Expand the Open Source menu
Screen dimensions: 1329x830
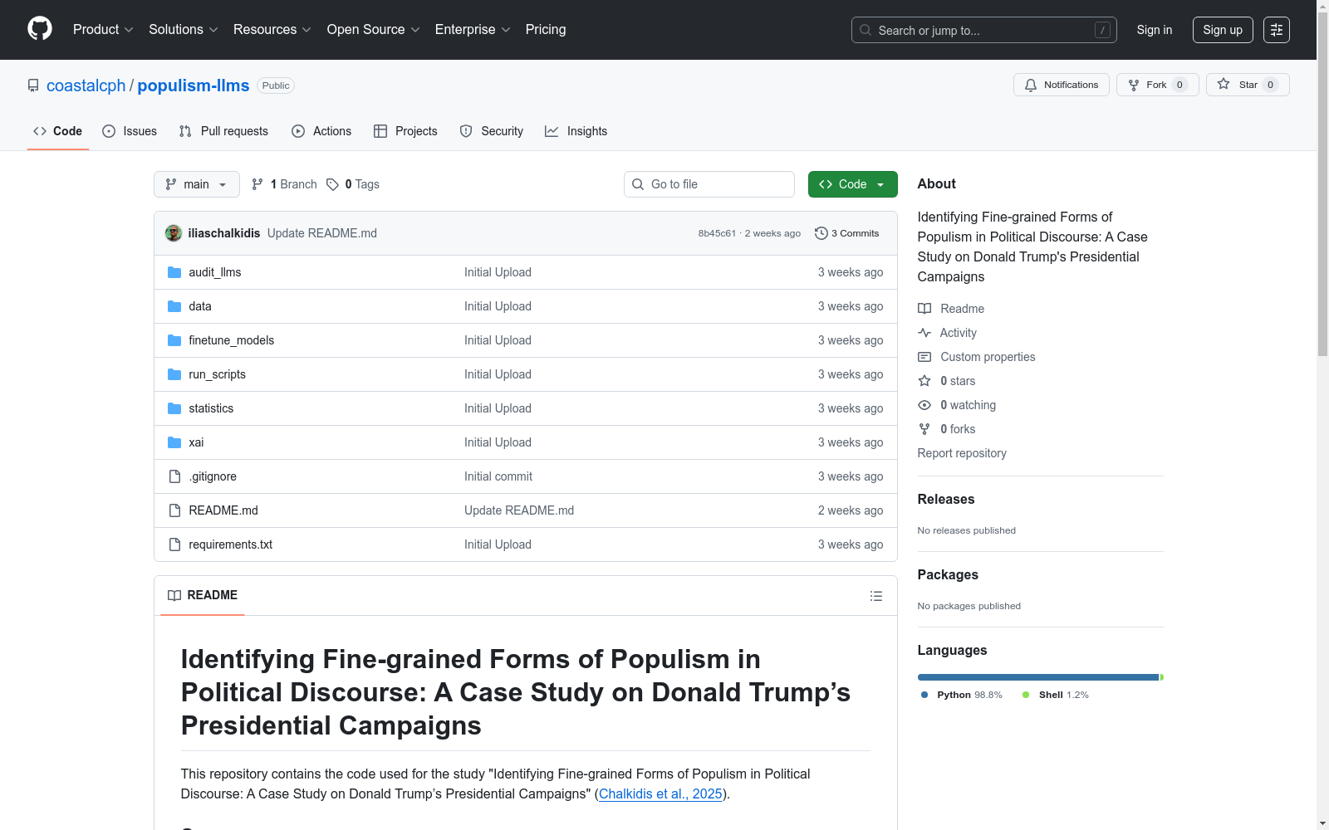point(374,29)
